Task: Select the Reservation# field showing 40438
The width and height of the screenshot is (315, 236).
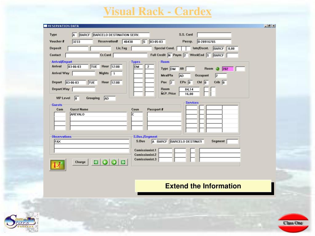Action: coord(131,42)
